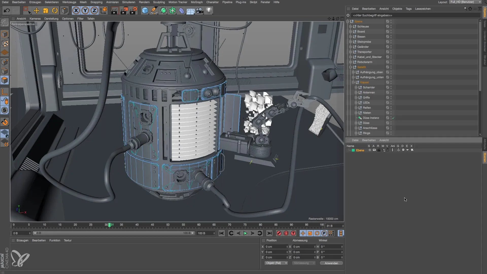Screen dimensions: 487x274
Task: Open the Mesh menu
Action: (83, 2)
